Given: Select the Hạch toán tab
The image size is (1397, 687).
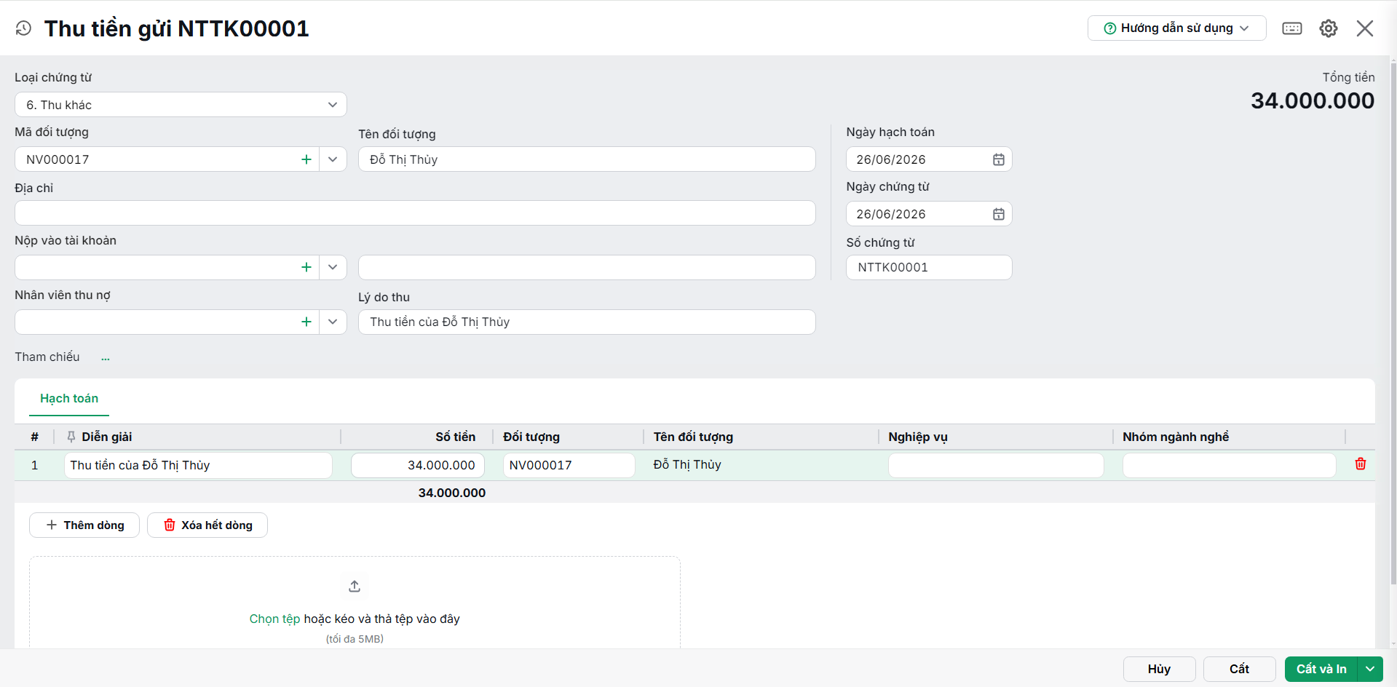Looking at the screenshot, I should (x=69, y=398).
